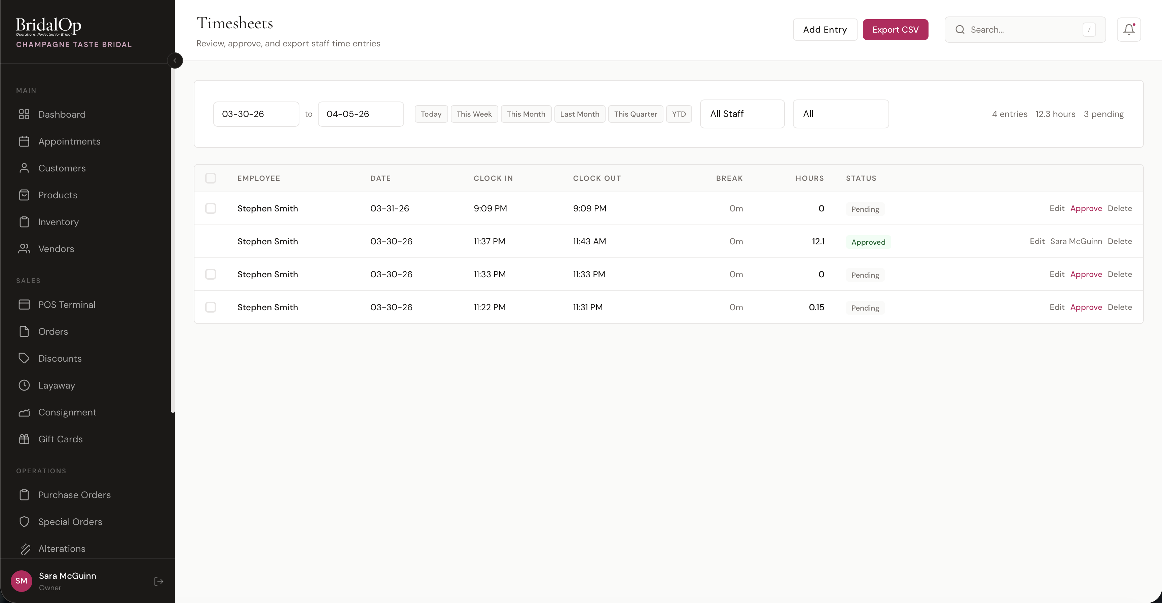Select the Last Month filter
This screenshot has height=603, width=1162.
[580, 114]
